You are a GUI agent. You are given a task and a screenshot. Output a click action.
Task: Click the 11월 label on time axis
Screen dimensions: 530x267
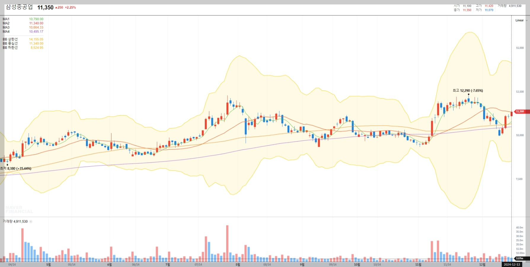(418, 265)
